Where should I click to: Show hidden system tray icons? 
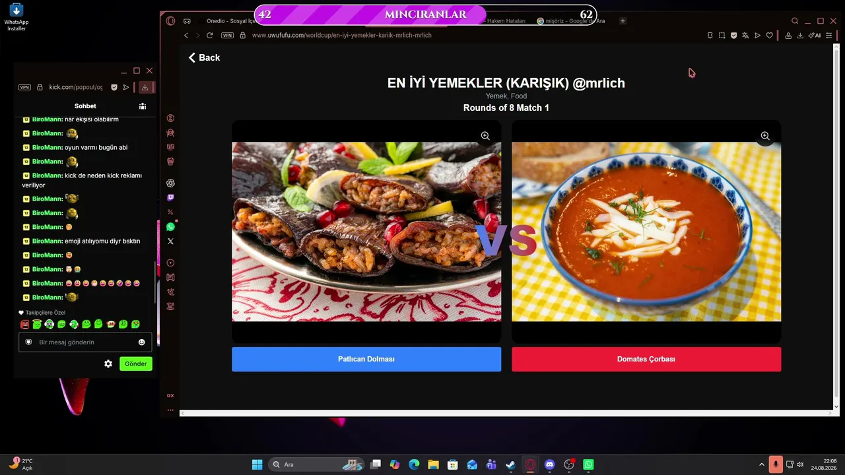click(x=761, y=464)
